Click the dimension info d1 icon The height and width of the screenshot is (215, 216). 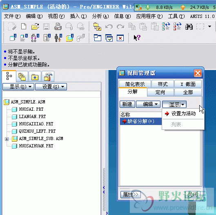35,38
